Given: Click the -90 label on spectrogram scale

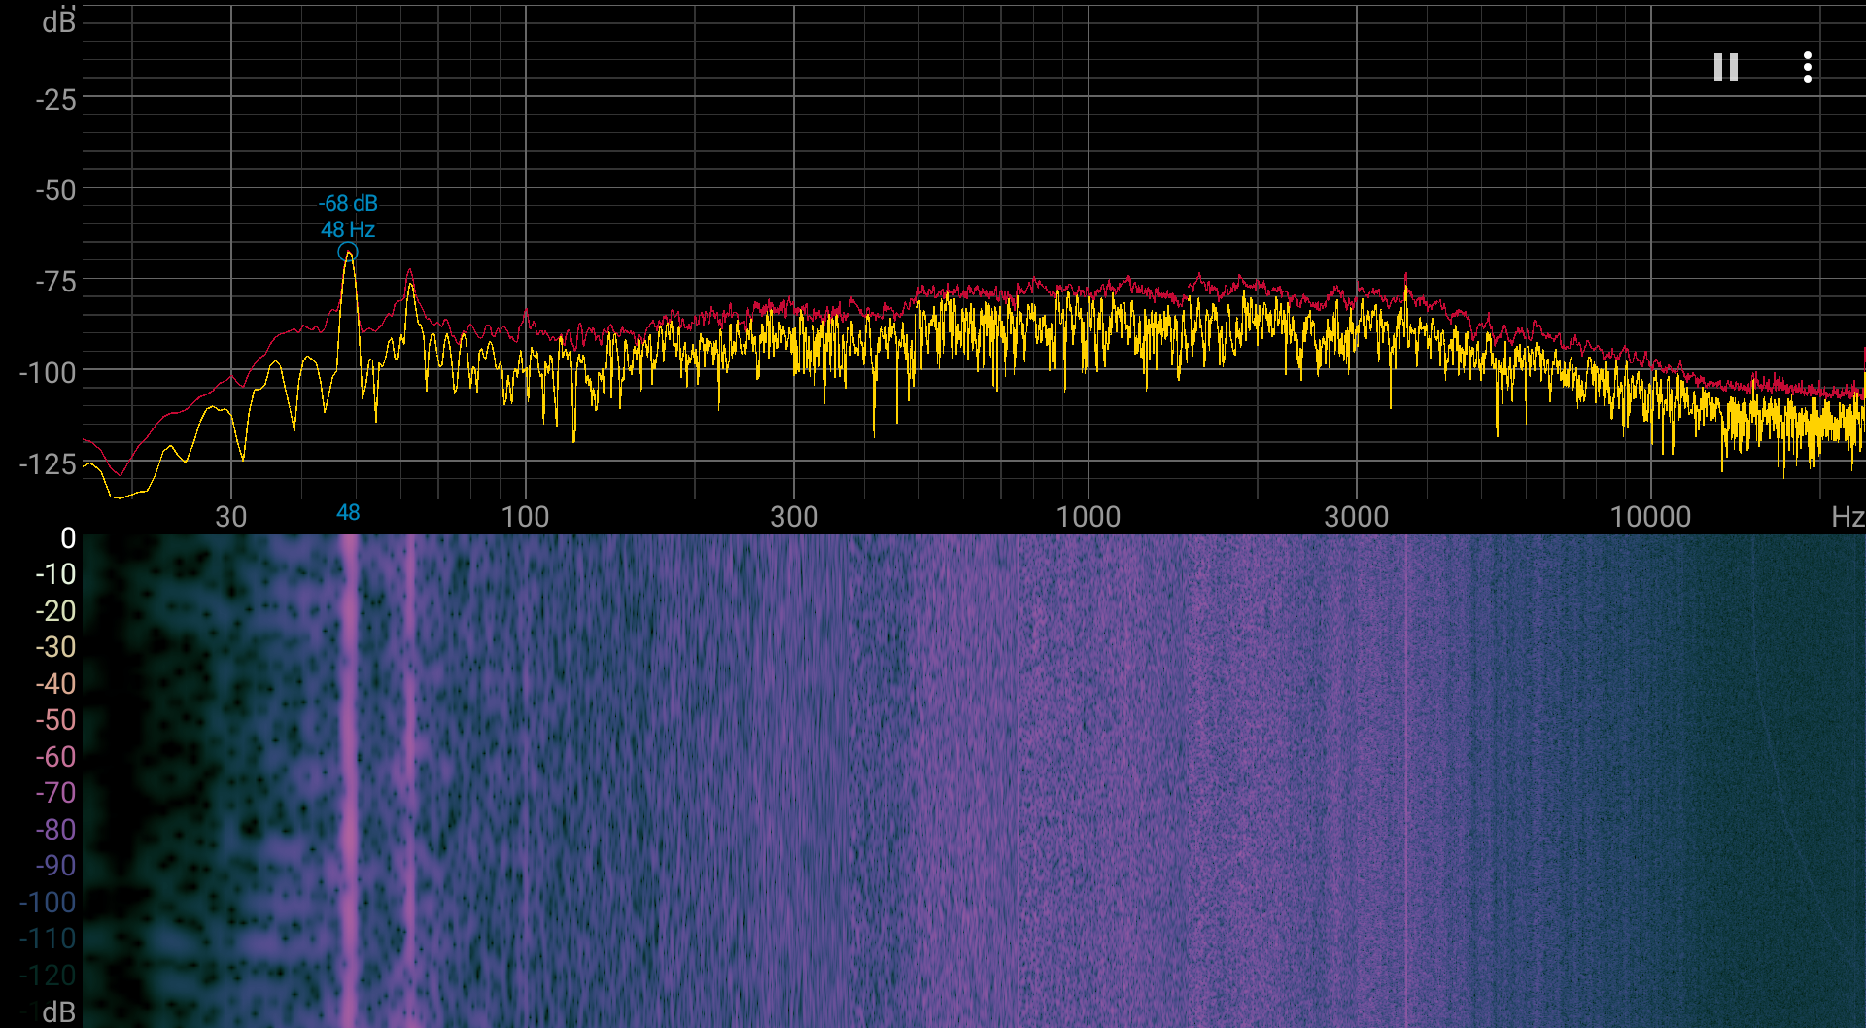Looking at the screenshot, I should point(55,866).
